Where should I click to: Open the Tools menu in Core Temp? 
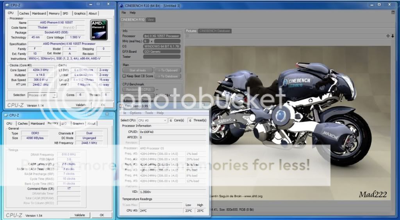[x=149, y=113]
